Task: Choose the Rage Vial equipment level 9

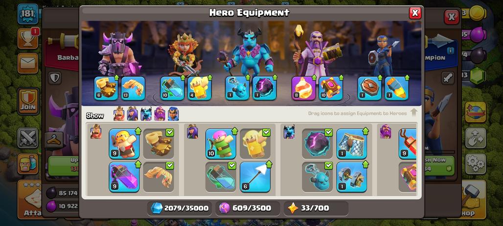Action: [x=124, y=177]
